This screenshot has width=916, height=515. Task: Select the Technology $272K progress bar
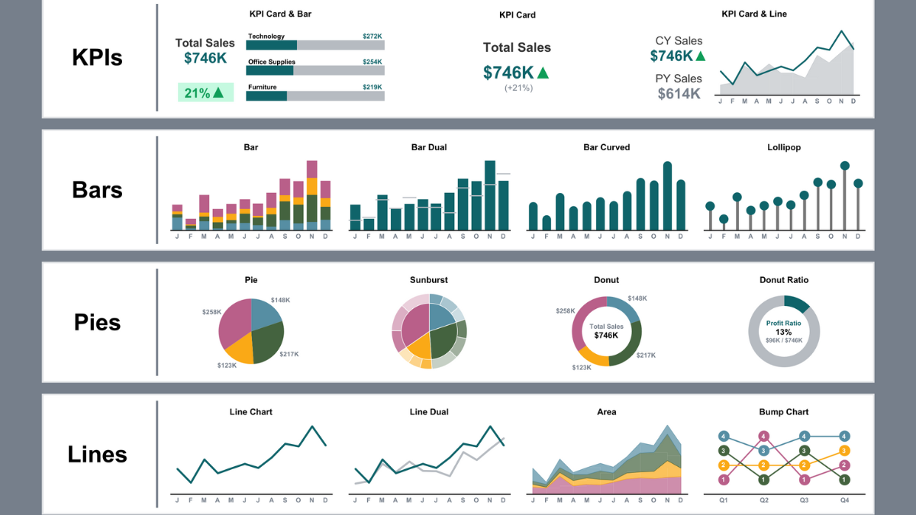tap(315, 45)
